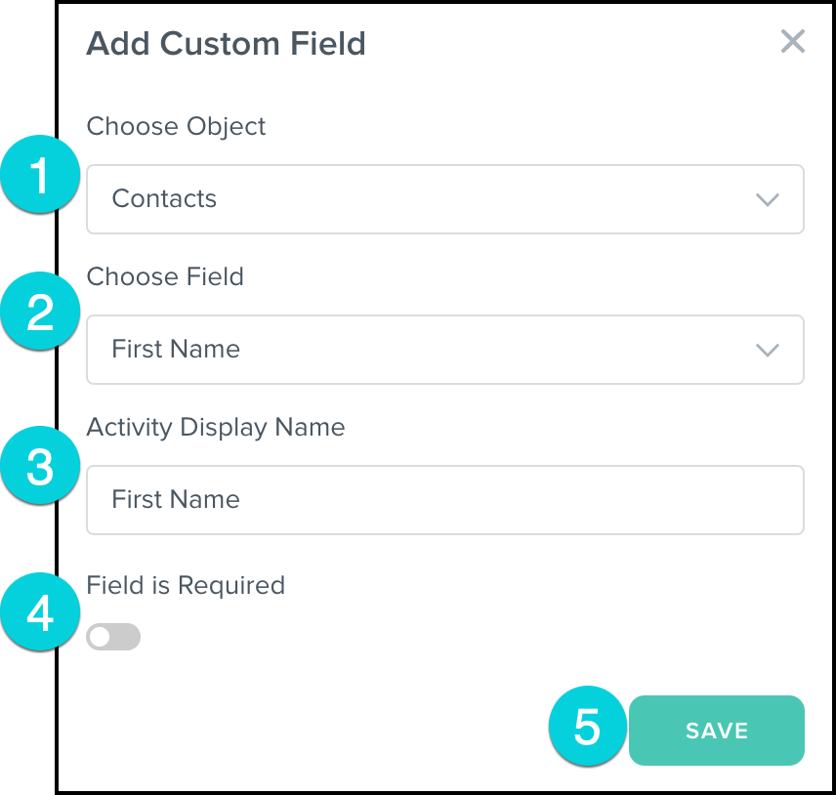Save the custom field
This screenshot has width=836, height=795.
coord(716,731)
